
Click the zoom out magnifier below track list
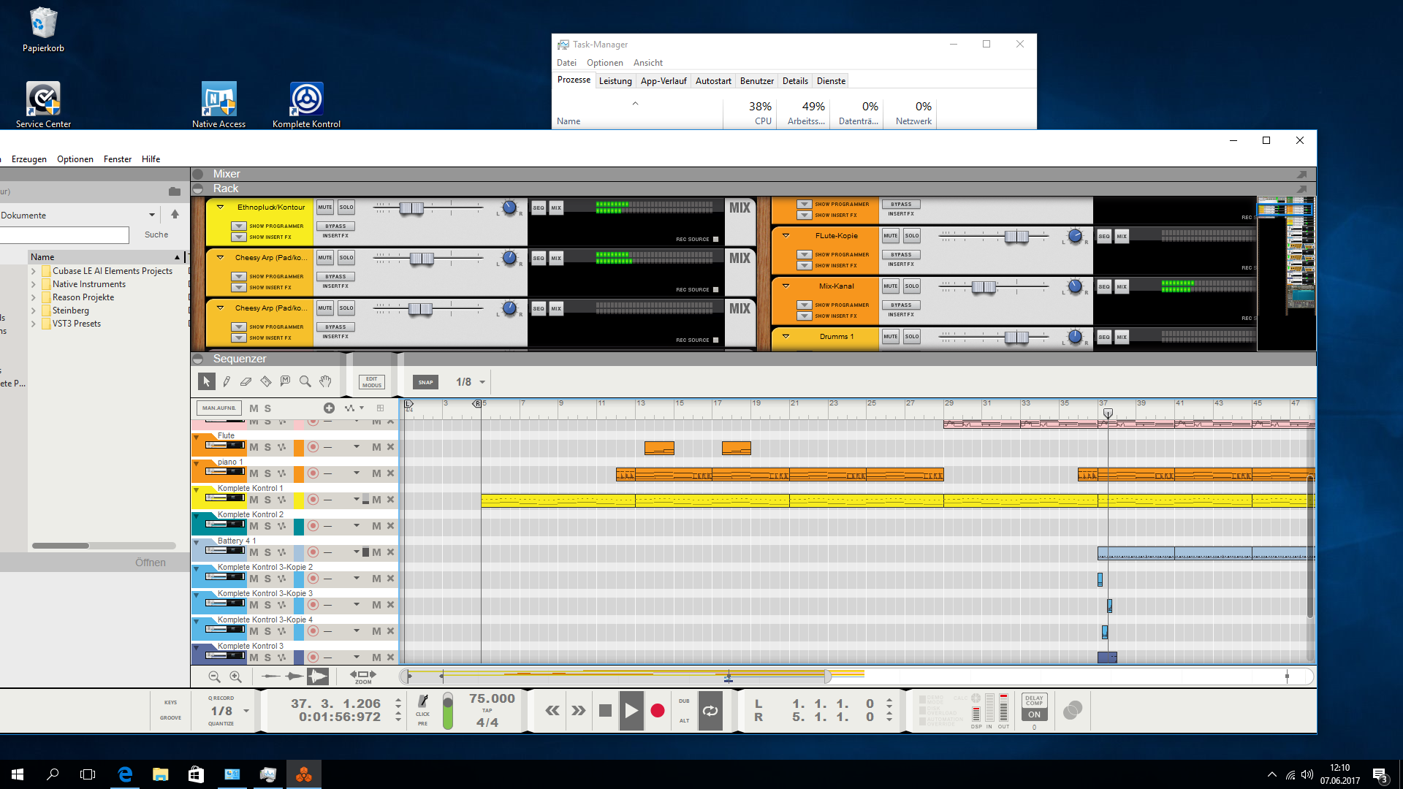coord(214,677)
